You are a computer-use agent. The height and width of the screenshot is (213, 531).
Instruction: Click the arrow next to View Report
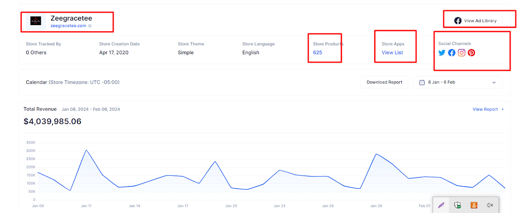(x=503, y=109)
